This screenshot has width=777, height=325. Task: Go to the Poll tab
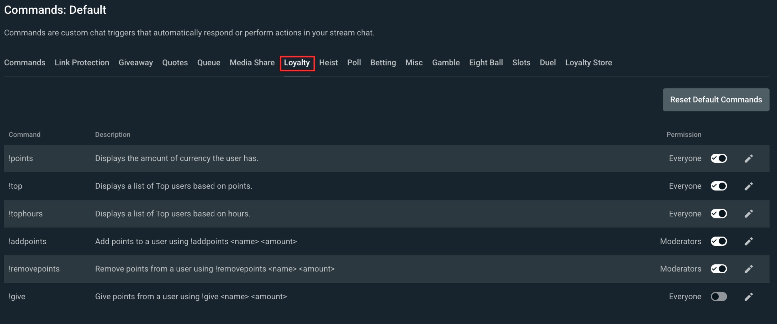[x=354, y=63]
